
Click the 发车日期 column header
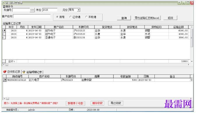[36, 27]
